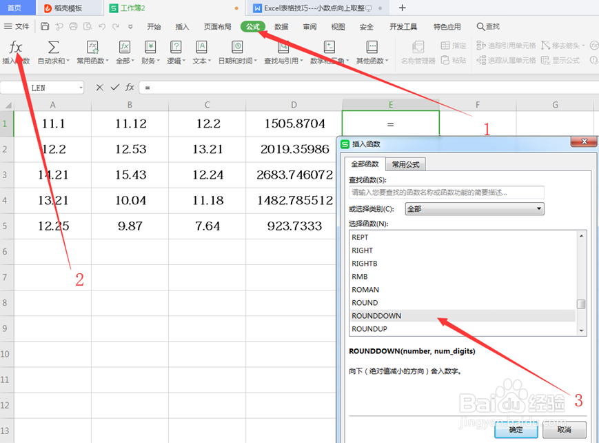Expand the name box dropdown showing LEN

[81, 88]
